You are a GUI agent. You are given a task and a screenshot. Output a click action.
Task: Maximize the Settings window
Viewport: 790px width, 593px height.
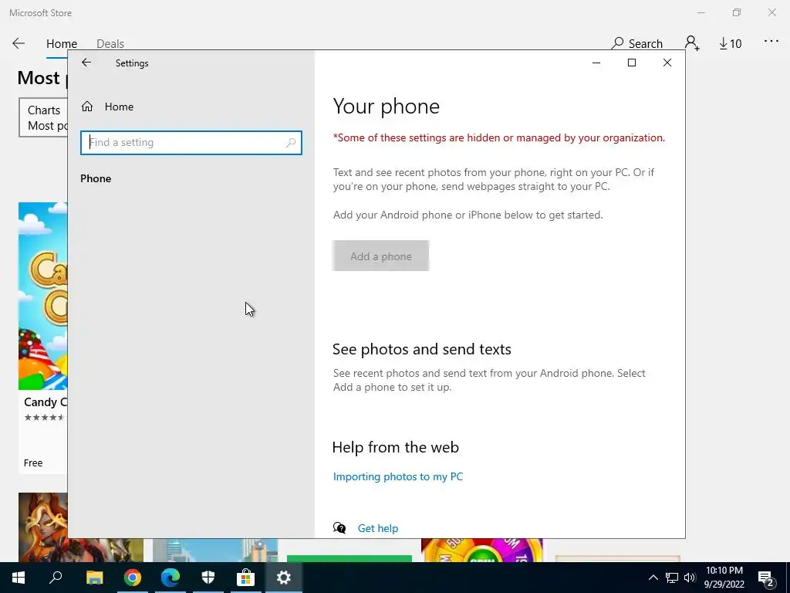coord(632,63)
